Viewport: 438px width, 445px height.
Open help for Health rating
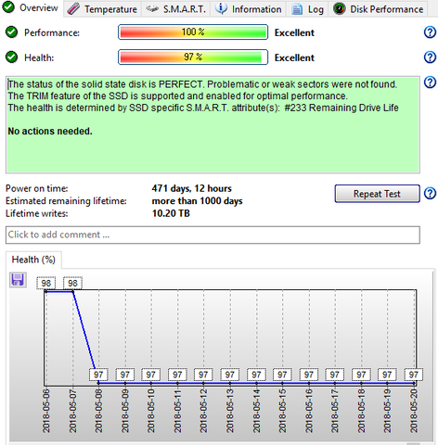[x=430, y=57]
